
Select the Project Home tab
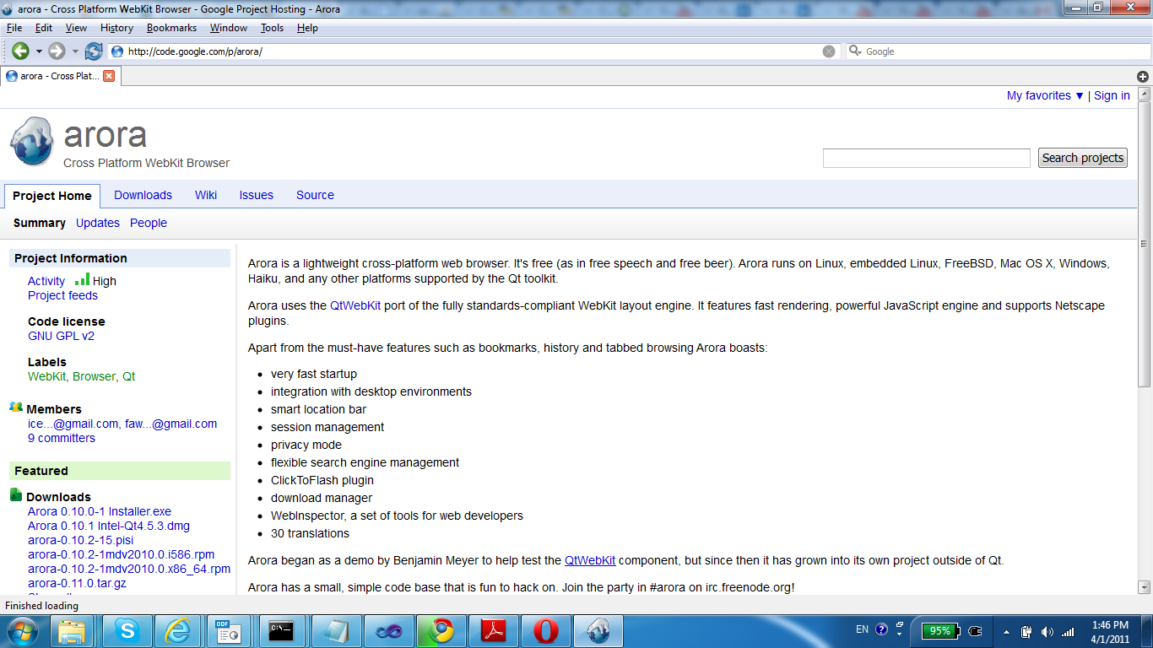pos(52,196)
